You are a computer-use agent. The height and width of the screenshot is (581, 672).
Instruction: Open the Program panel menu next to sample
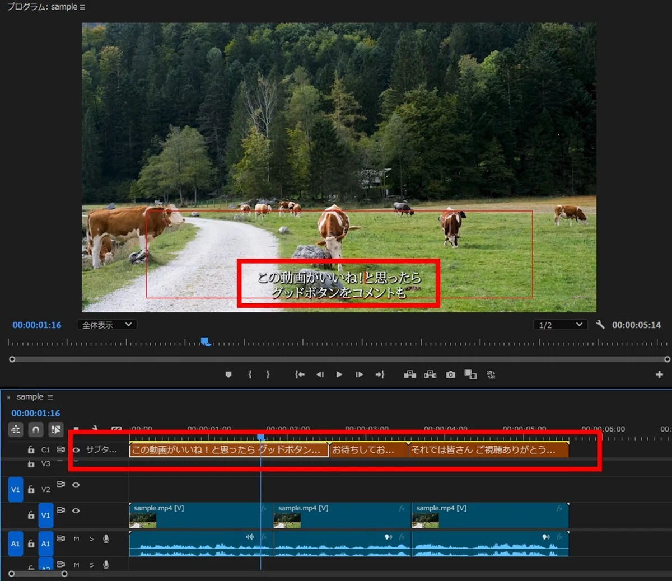point(83,7)
